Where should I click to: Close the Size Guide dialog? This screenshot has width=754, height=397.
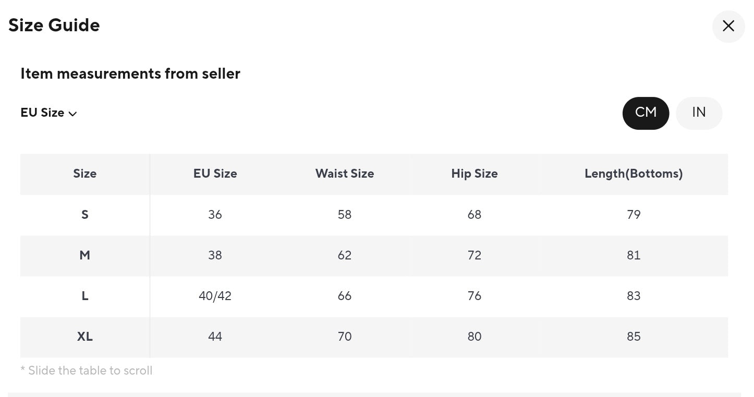(x=728, y=26)
